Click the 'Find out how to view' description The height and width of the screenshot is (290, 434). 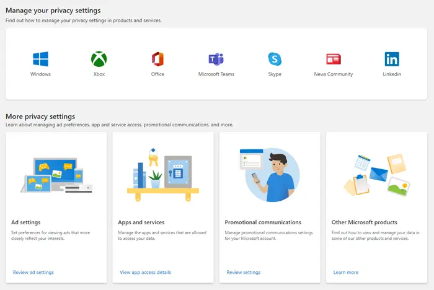375,235
